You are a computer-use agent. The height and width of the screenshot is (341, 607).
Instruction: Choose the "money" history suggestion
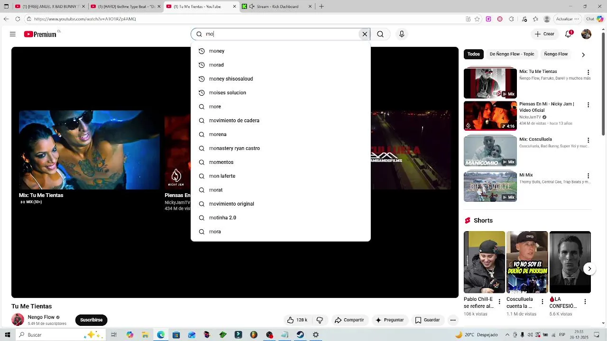280,51
